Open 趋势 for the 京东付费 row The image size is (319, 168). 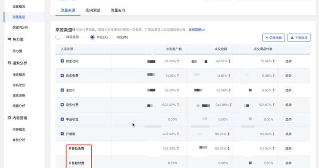[288, 105]
